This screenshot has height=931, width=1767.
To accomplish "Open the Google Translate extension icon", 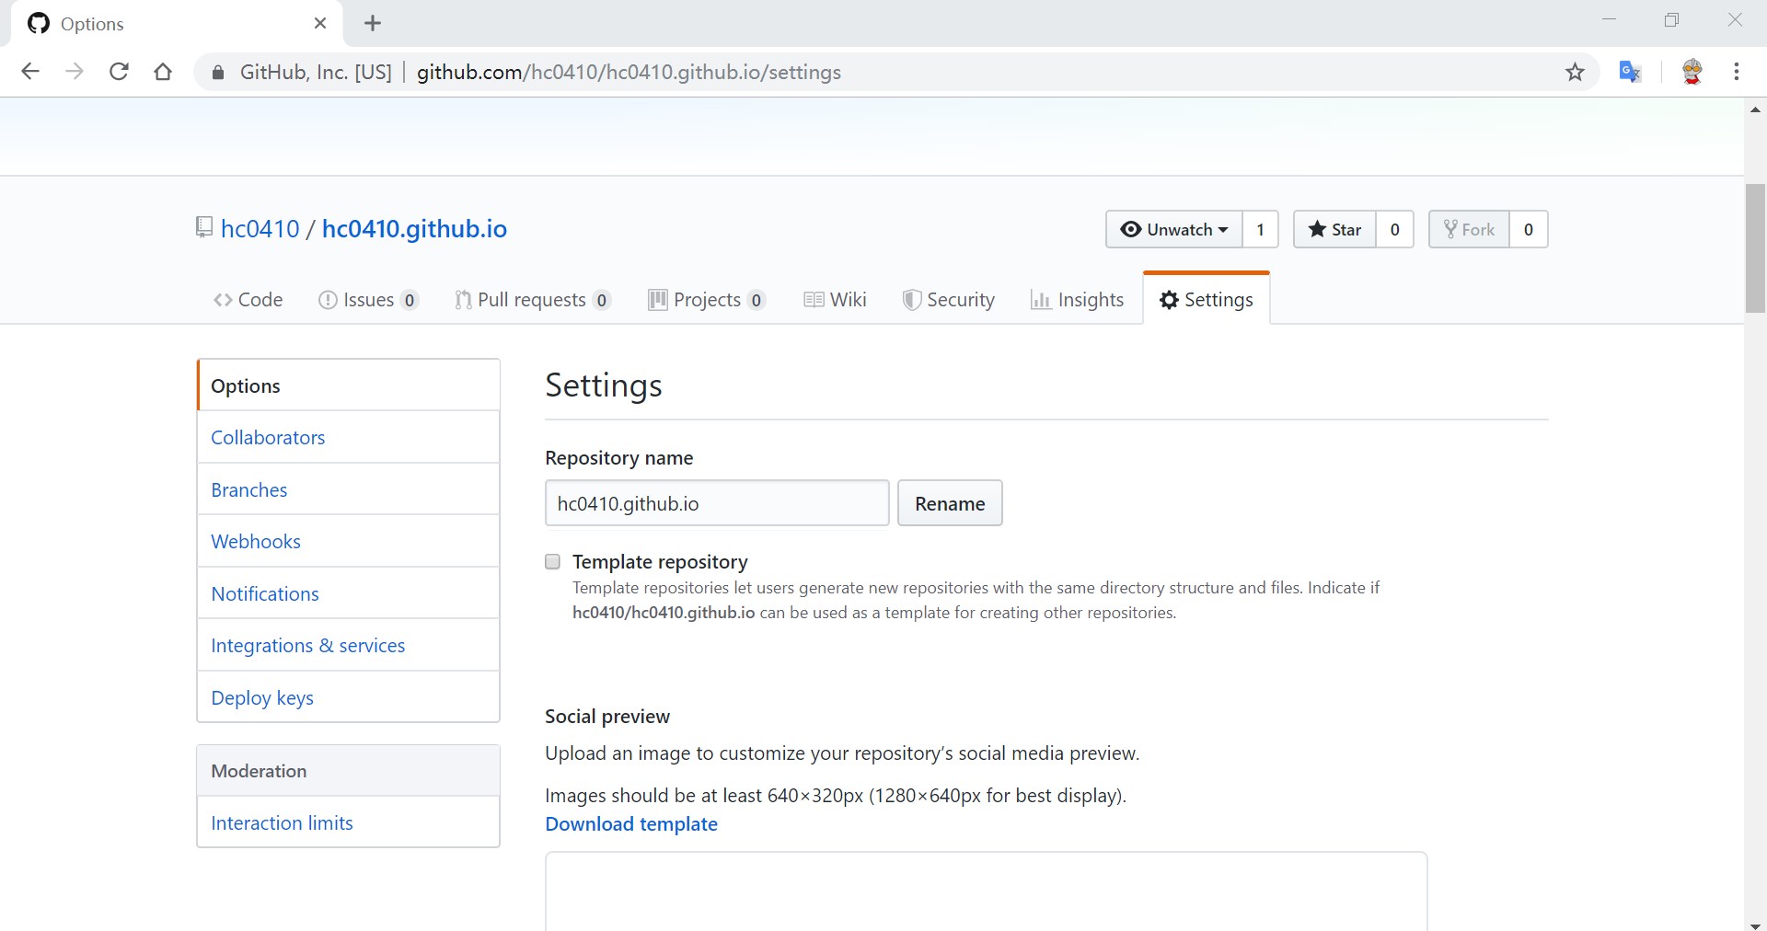I will 1630,72.
